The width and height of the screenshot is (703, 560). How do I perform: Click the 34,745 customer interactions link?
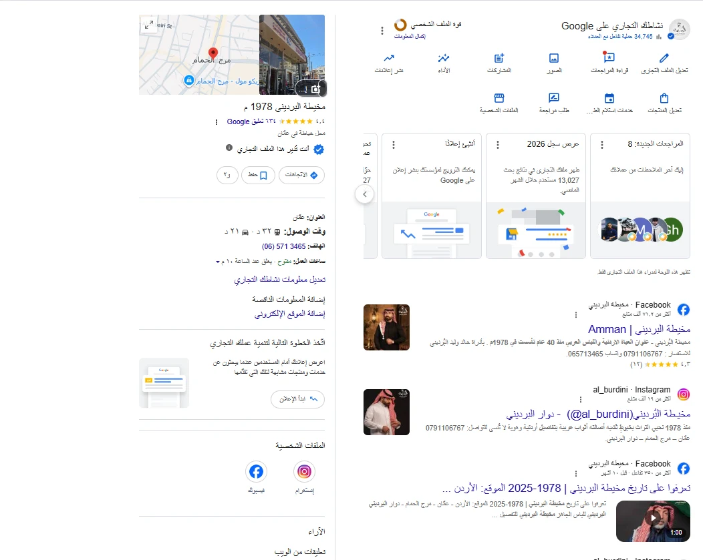tap(620, 37)
